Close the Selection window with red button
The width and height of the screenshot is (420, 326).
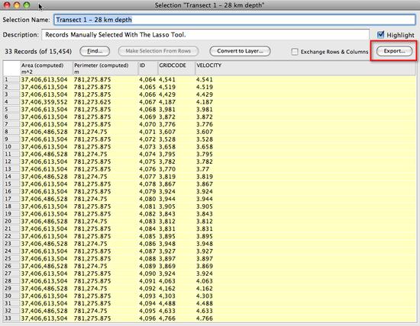coord(7,5)
